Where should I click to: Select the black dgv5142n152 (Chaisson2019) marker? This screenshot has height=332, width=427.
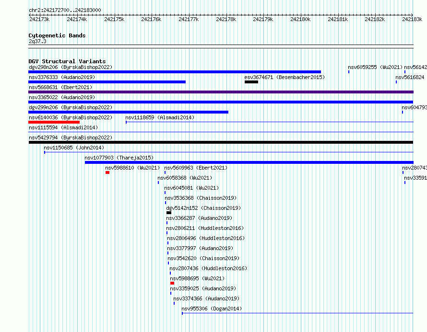169,213
